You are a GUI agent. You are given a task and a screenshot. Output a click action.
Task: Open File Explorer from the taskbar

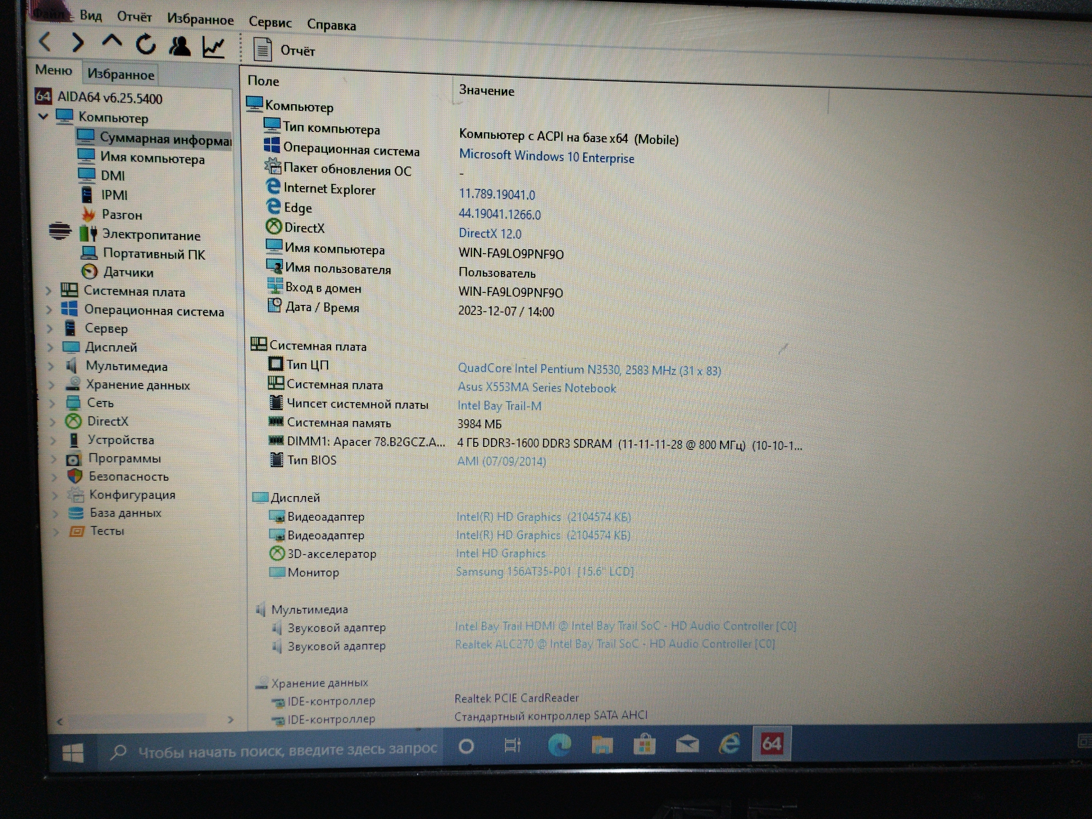[x=602, y=744]
